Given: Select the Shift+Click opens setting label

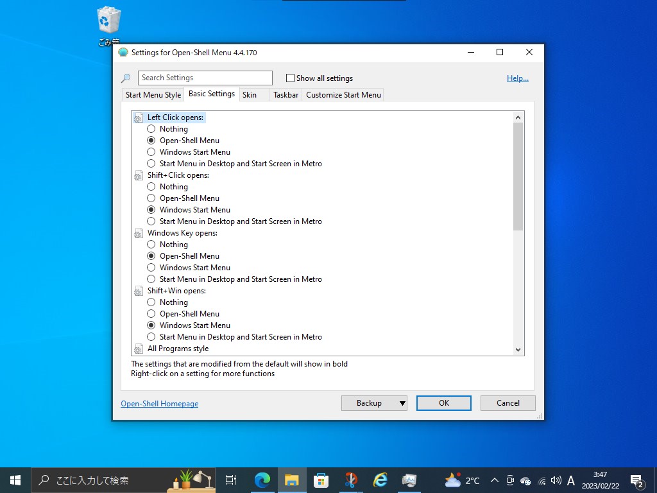Looking at the screenshot, I should (178, 176).
